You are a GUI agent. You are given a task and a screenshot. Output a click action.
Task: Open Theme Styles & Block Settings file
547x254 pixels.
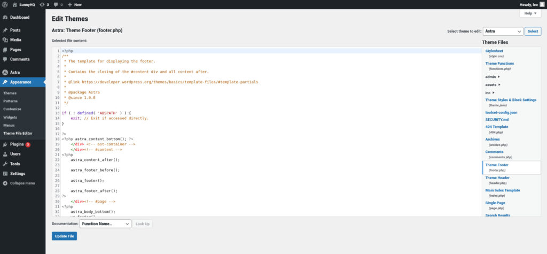(511, 102)
